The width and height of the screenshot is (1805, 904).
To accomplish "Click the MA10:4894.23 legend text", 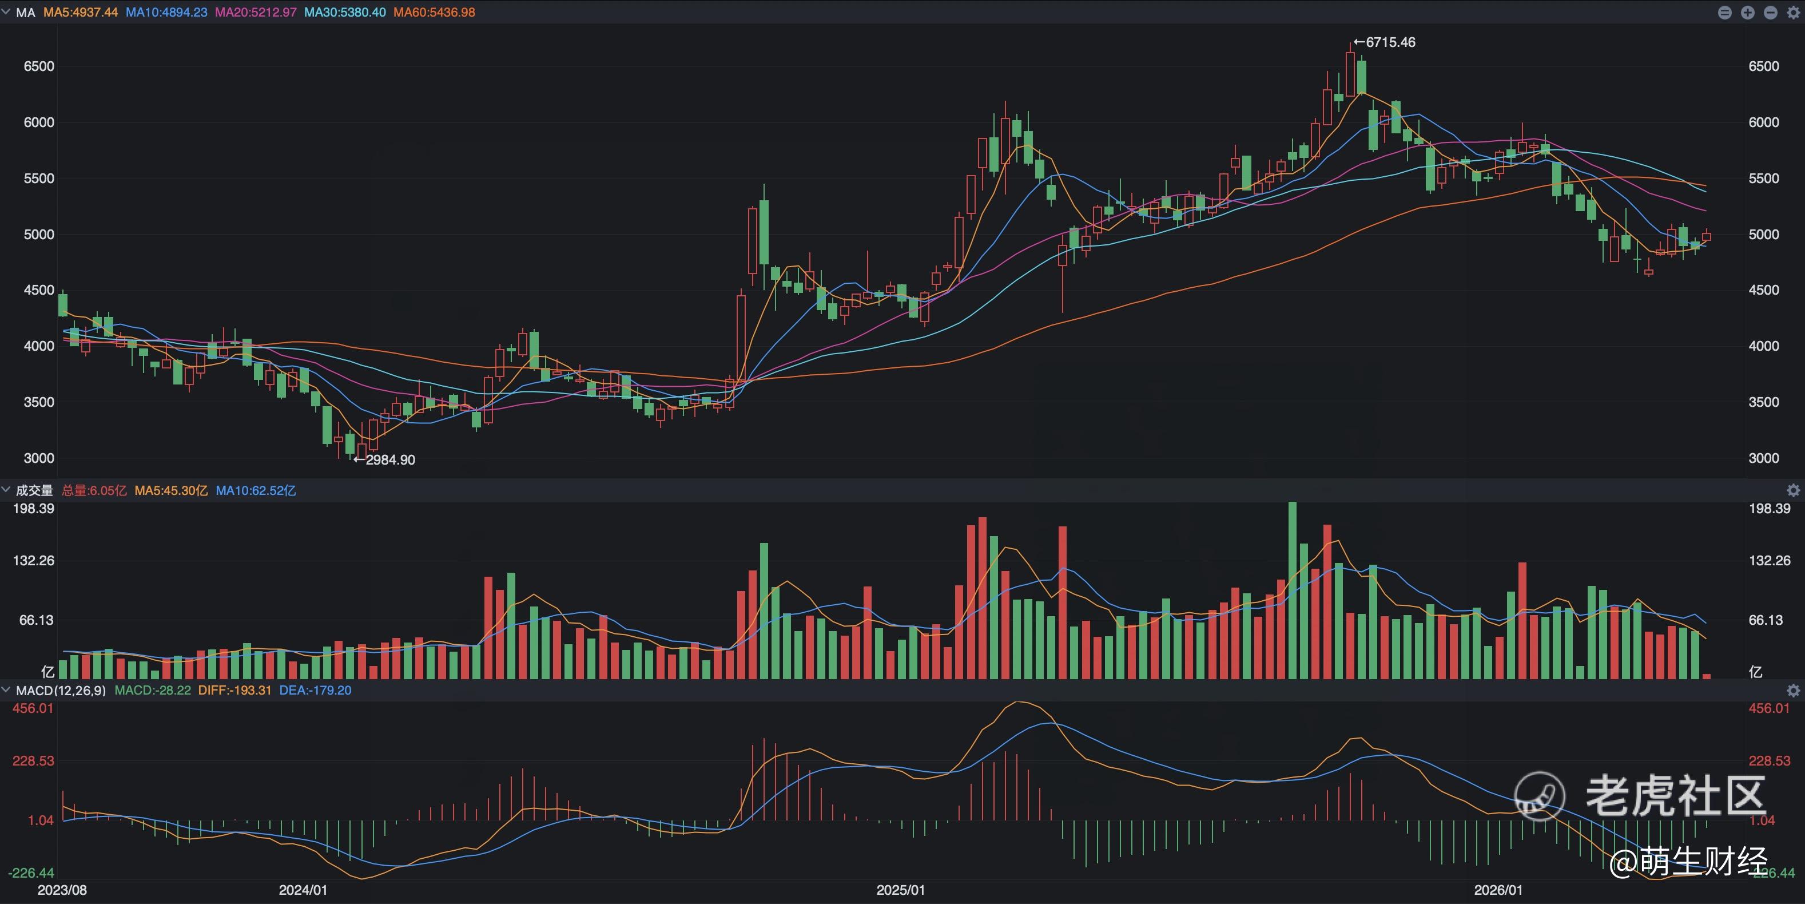I will (167, 13).
